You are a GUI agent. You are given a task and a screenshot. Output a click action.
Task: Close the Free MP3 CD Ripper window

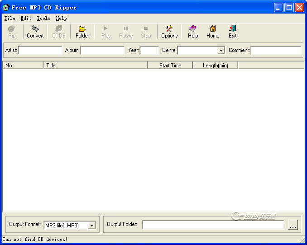(x=300, y=8)
